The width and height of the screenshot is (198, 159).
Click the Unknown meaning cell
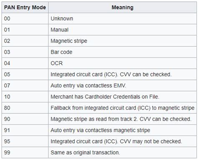122,18
